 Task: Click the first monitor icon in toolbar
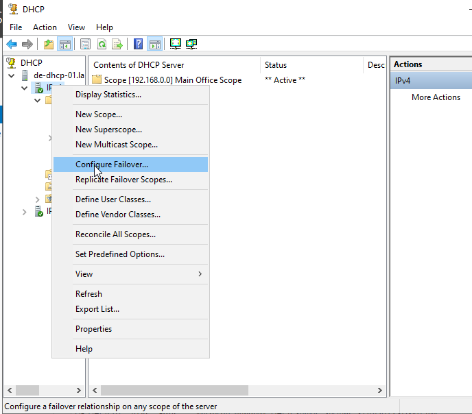176,45
